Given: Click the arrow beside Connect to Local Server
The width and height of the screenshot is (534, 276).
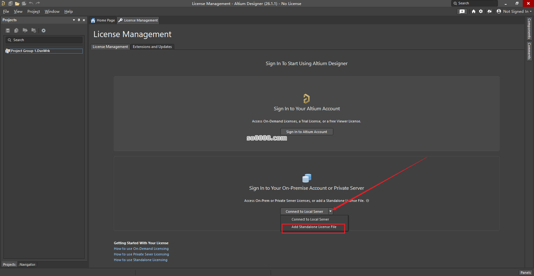Looking at the screenshot, I should tap(330, 212).
